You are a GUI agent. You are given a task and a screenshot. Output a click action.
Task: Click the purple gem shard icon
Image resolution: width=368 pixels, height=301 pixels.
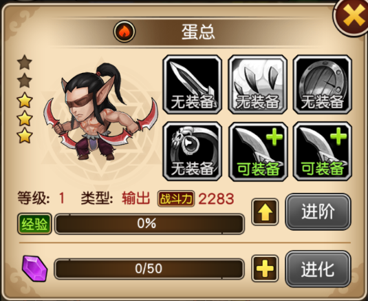(x=34, y=269)
